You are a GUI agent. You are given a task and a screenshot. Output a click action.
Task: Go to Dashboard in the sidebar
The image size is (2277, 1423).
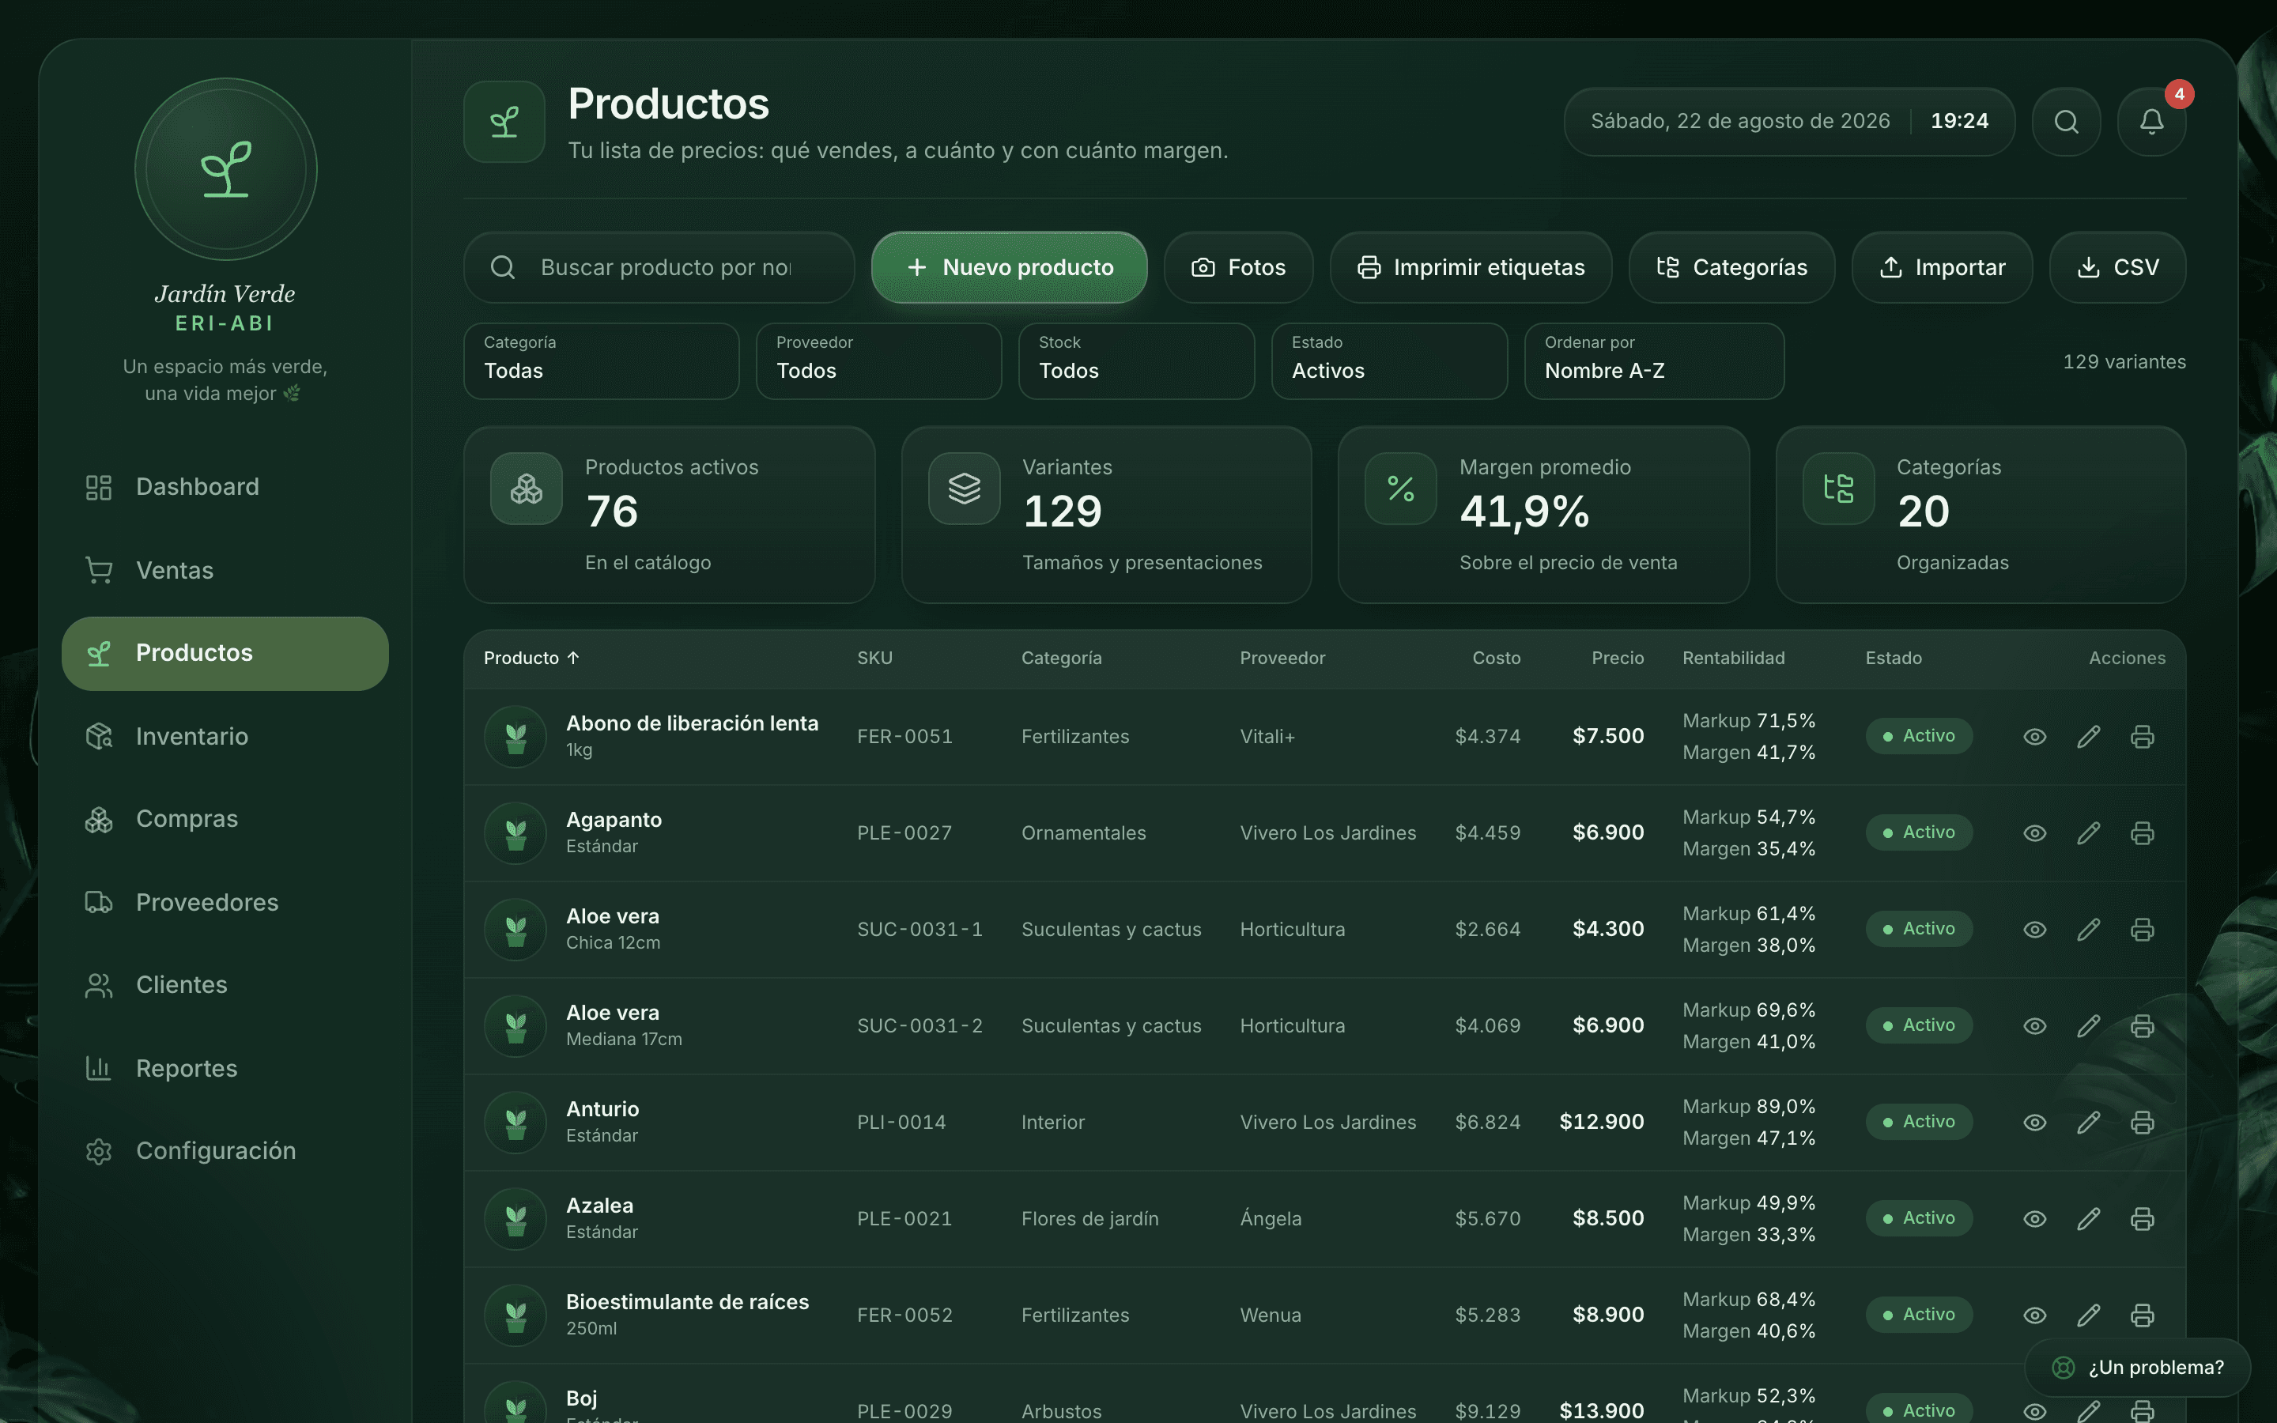pyautogui.click(x=225, y=486)
